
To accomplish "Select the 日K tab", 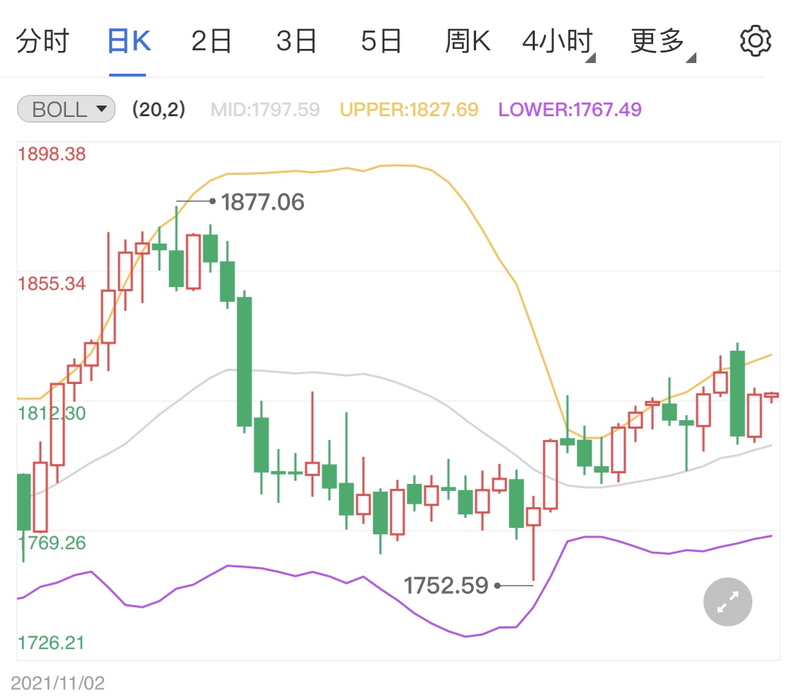I will point(129,41).
